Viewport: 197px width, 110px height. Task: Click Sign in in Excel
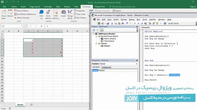tap(193, 7)
